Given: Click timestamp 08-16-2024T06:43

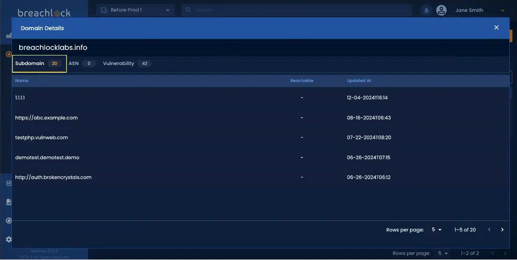Looking at the screenshot, I should (x=369, y=118).
